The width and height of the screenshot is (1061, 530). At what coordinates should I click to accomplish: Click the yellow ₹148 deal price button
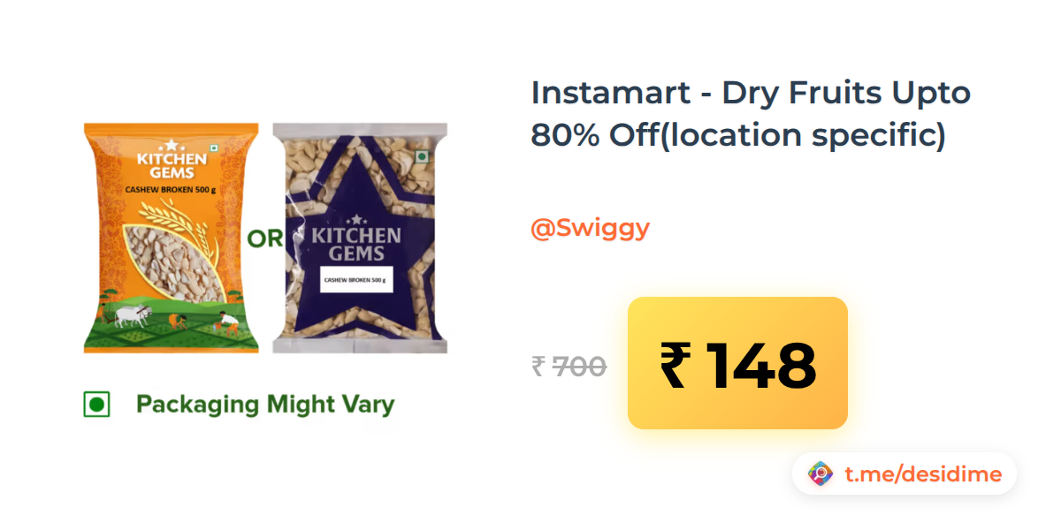737,363
